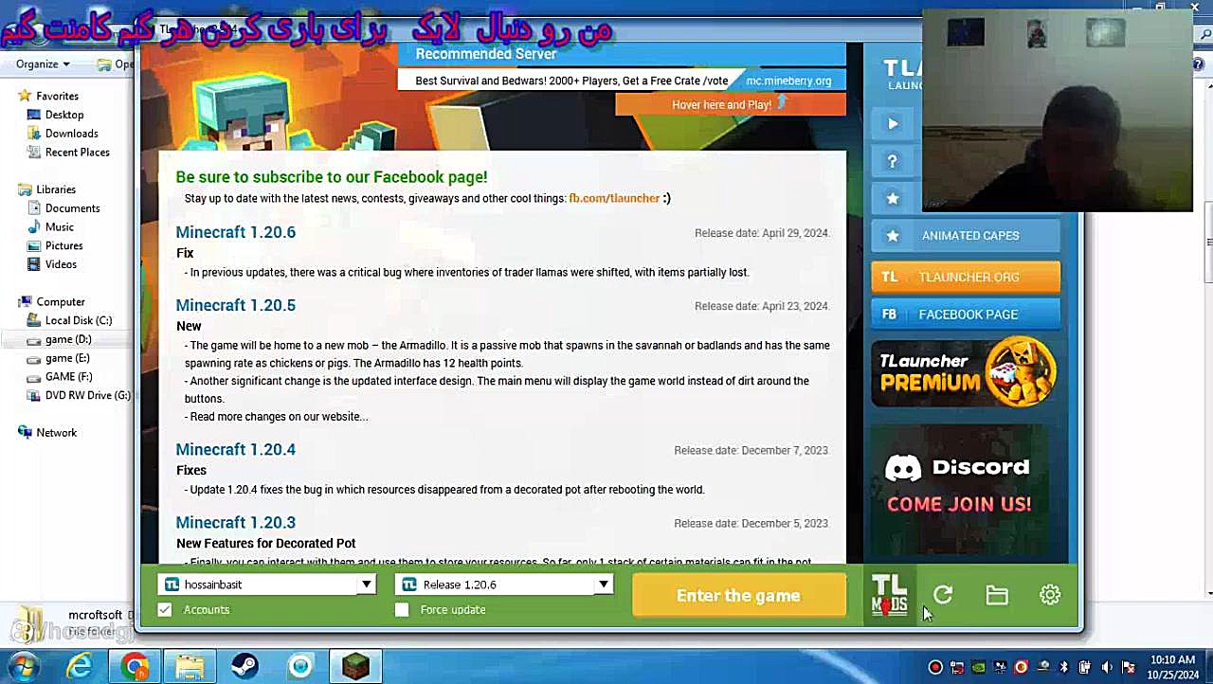The height and width of the screenshot is (684, 1213).
Task: Click the volume speaker icon in system tray
Action: click(x=1106, y=667)
